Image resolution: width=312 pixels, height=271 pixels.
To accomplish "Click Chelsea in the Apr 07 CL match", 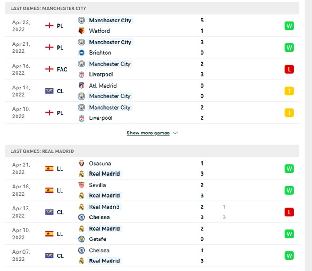I will [100, 250].
